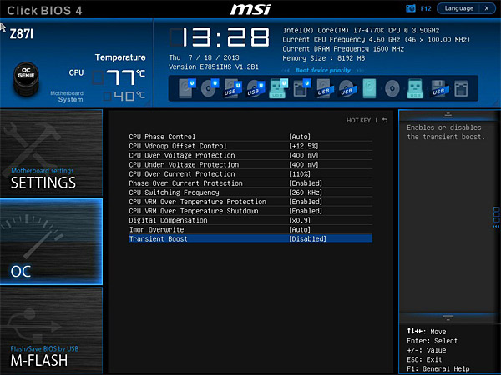Click the Z87I board name
501x375 pixels.
click(22, 34)
